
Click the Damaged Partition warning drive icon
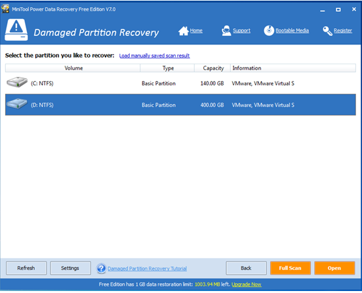click(16, 30)
